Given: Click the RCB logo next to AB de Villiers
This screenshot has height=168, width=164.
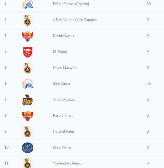Looking at the screenshot, I should pyautogui.click(x=27, y=20).
